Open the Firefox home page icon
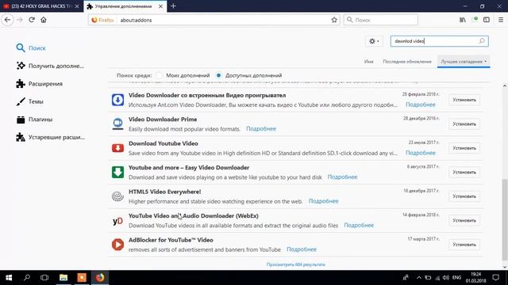The image size is (508, 285). pyautogui.click(x=44, y=20)
